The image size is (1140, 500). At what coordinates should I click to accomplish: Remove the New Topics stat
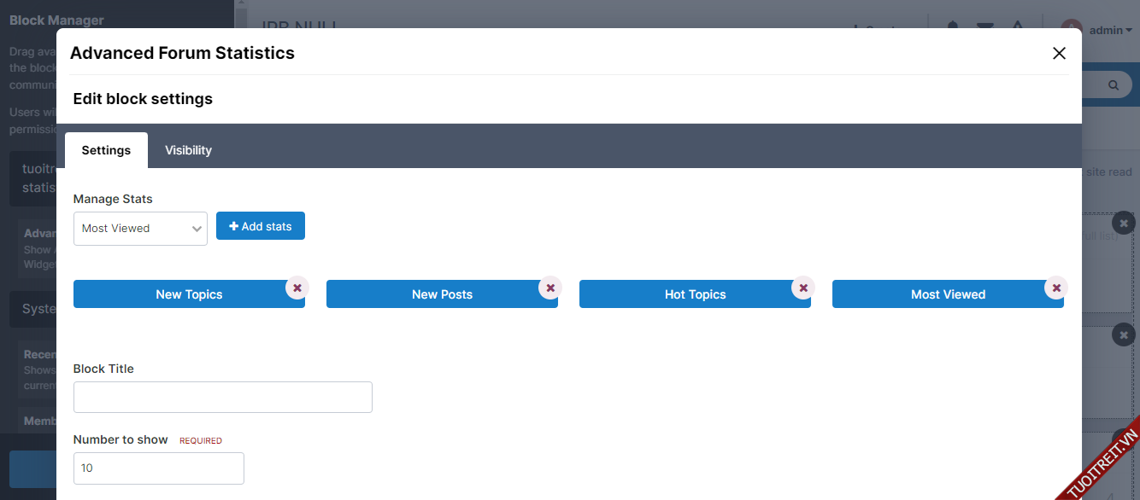click(297, 288)
